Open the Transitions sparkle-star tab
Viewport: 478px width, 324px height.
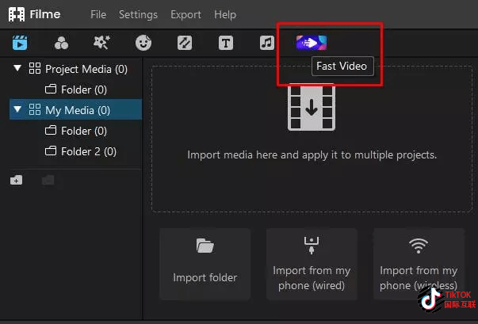pos(101,43)
